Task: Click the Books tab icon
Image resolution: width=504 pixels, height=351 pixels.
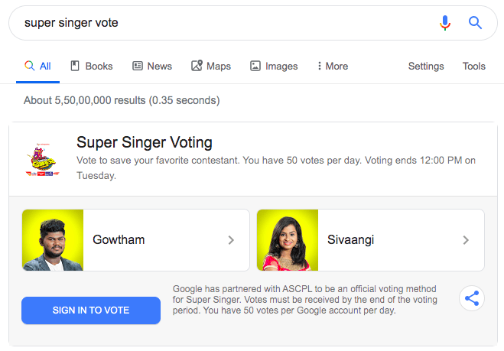Action: [75, 66]
